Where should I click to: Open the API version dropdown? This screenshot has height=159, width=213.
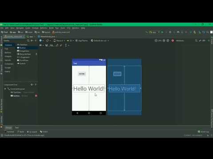pyautogui.click(x=70, y=41)
